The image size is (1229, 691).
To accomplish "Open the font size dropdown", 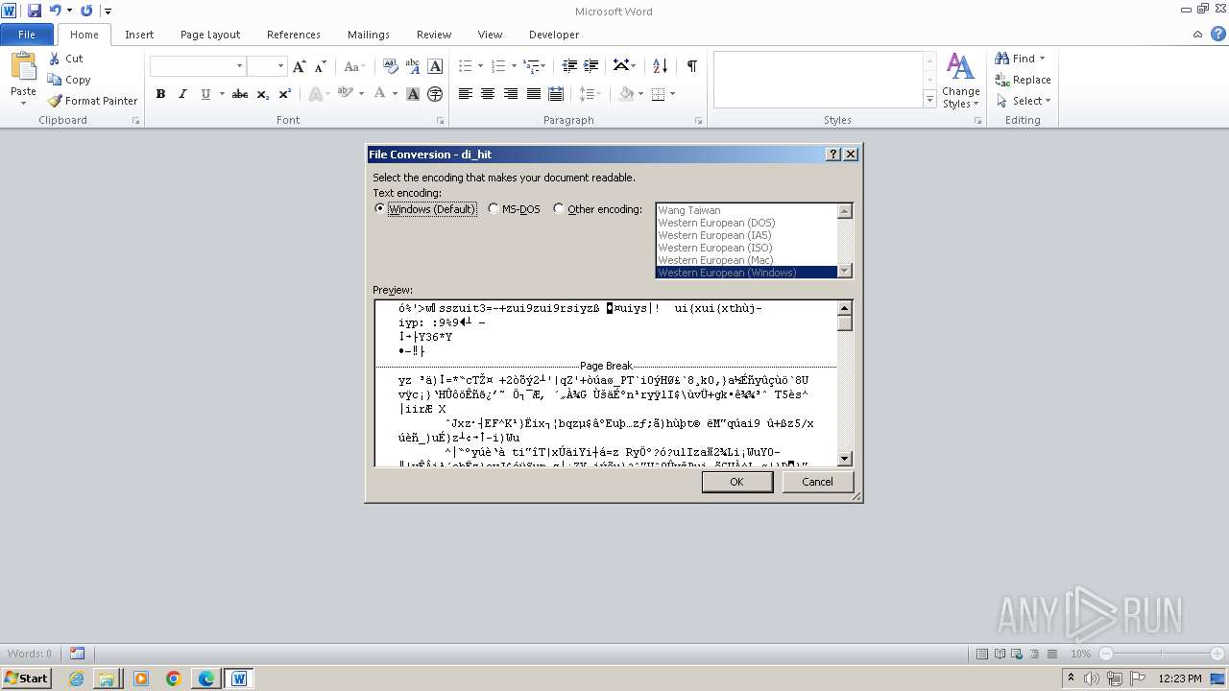I will click(x=280, y=66).
